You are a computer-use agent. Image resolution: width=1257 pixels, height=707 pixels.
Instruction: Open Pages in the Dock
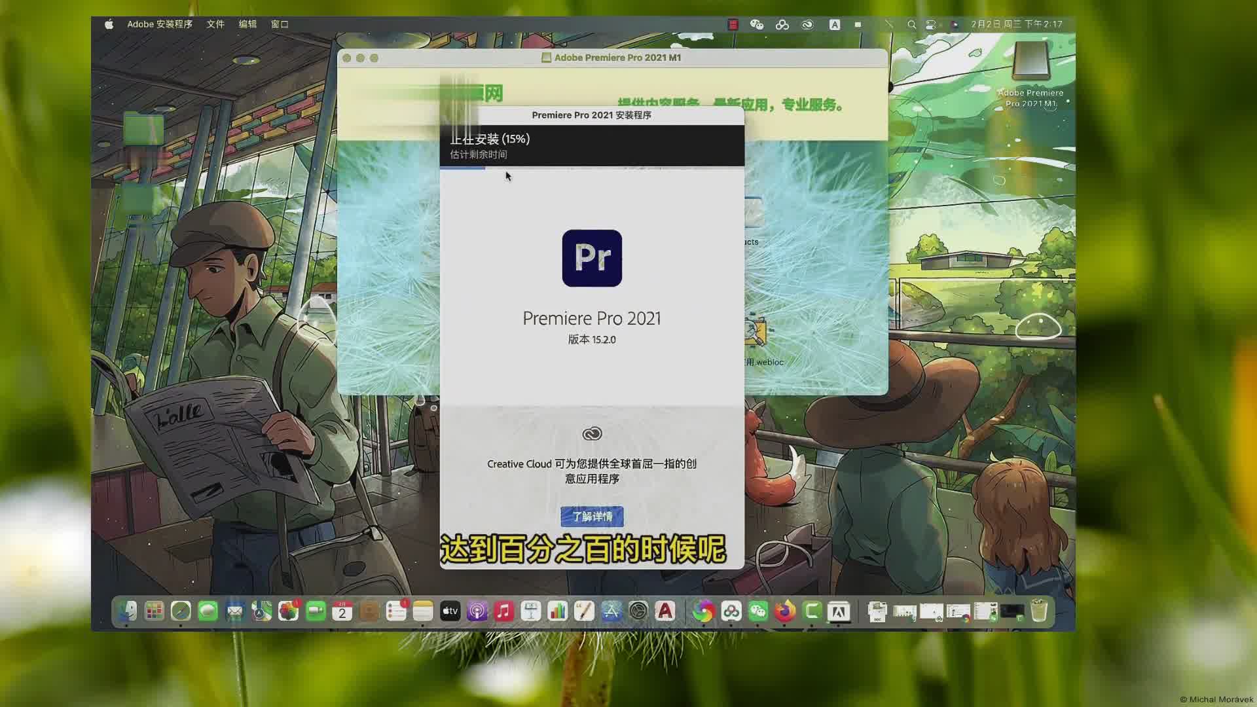coord(584,611)
